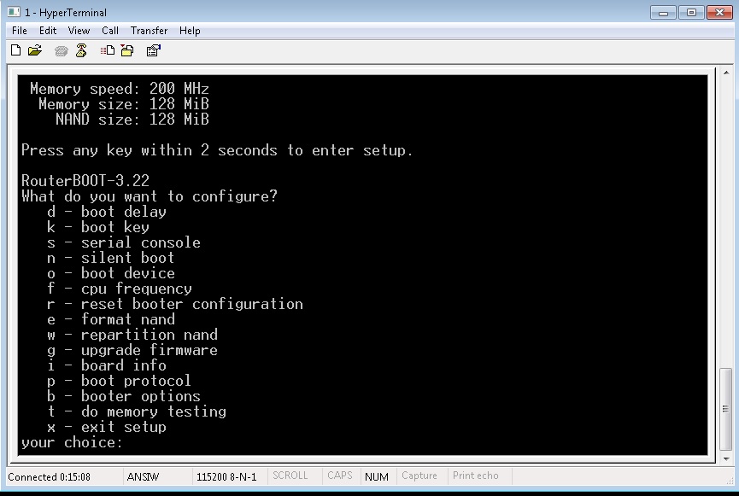Click the 115200 8-N-1 connection settings indicator
739x496 pixels.
[226, 476]
